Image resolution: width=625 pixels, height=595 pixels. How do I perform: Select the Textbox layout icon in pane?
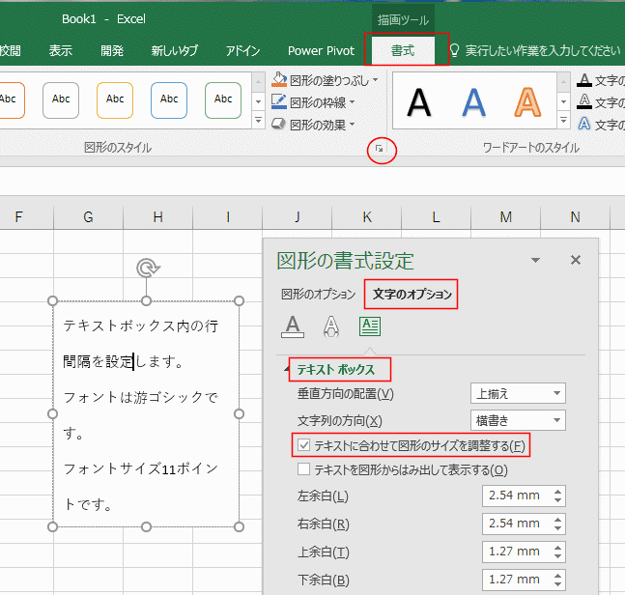tap(370, 326)
